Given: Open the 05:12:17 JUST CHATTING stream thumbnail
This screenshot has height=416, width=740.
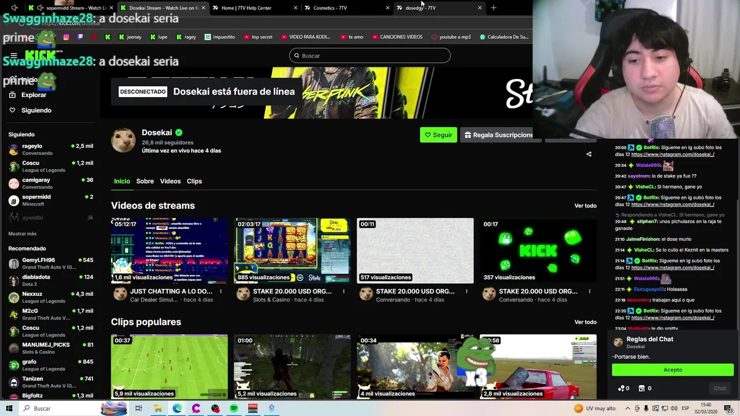Looking at the screenshot, I should point(169,251).
